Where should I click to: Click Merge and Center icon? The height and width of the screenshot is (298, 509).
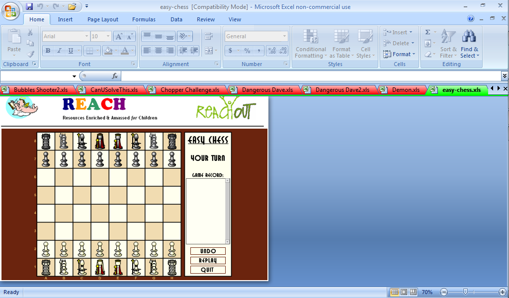pos(209,51)
